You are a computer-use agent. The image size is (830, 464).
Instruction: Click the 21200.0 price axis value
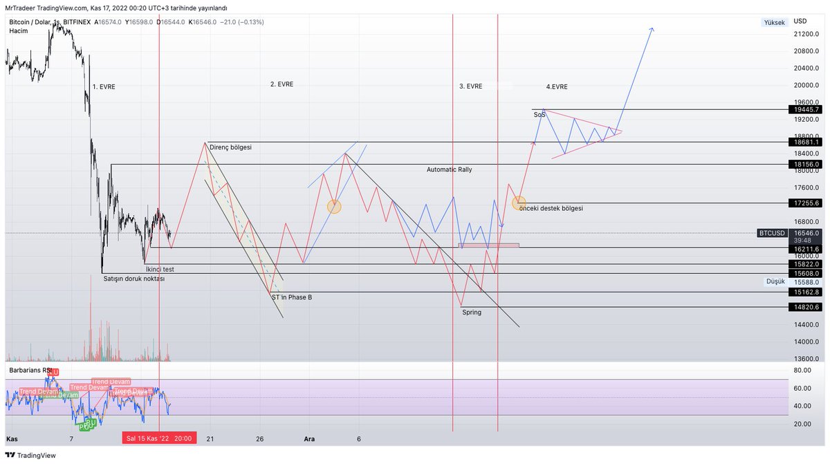[x=806, y=34]
